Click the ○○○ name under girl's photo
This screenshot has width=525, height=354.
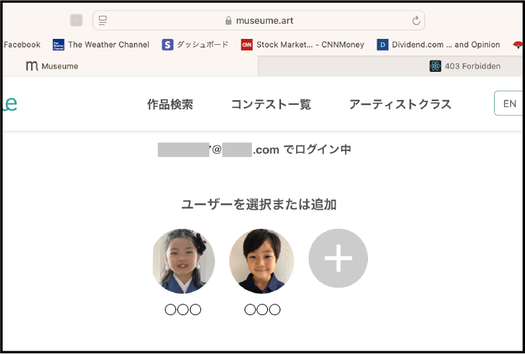pos(183,309)
